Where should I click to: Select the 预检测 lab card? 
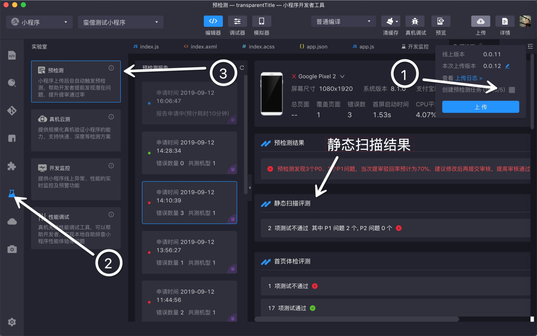76,82
